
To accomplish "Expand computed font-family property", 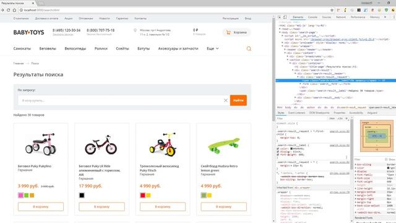I will [356, 175].
